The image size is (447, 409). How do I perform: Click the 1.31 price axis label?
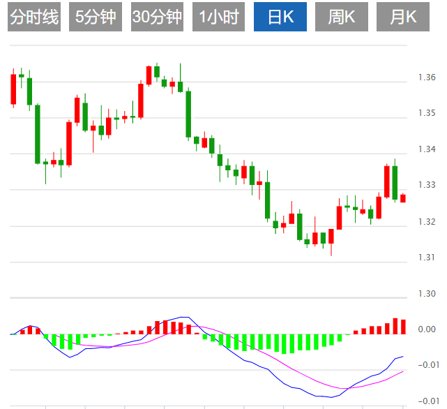426,258
